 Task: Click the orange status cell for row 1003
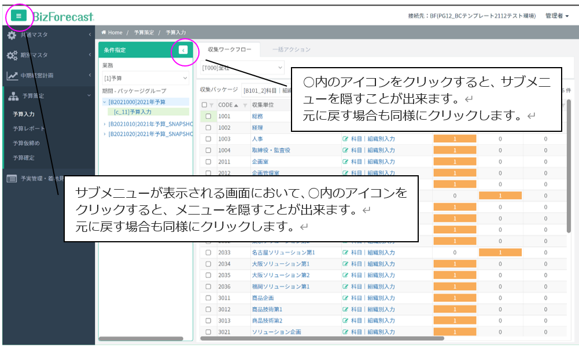[x=454, y=139]
